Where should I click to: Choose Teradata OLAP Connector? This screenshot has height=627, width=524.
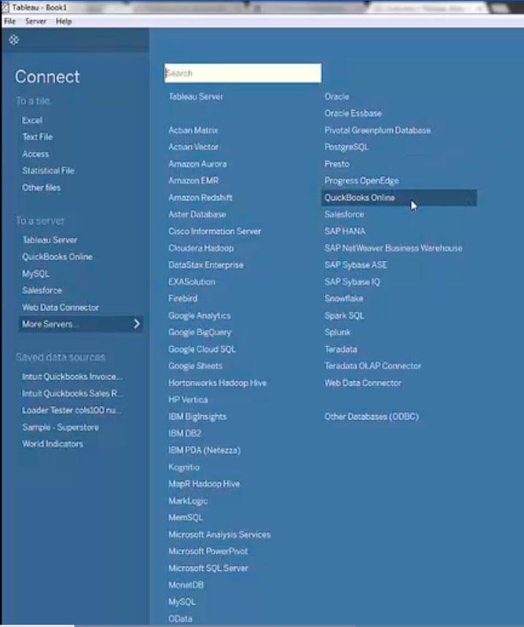(372, 366)
